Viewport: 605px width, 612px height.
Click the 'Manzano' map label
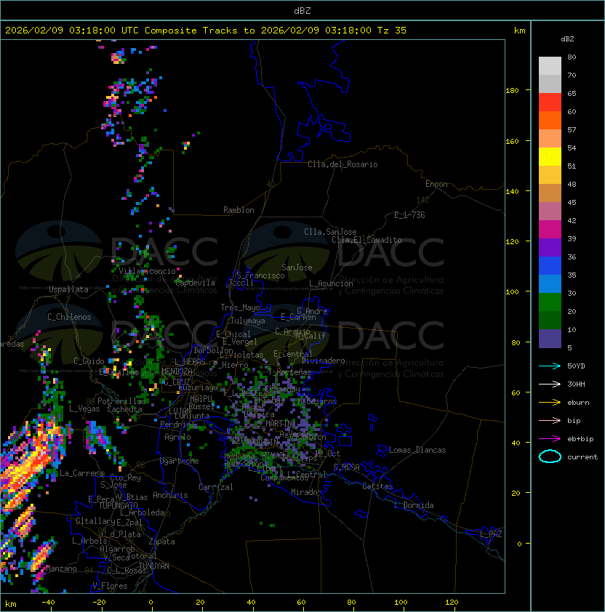click(61, 568)
